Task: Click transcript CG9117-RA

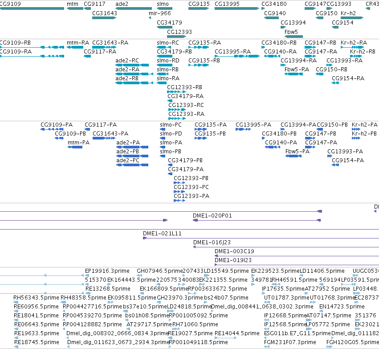Action: point(87,56)
